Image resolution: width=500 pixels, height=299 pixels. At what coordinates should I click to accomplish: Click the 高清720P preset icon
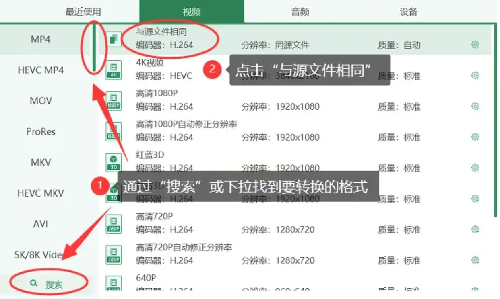click(114, 224)
